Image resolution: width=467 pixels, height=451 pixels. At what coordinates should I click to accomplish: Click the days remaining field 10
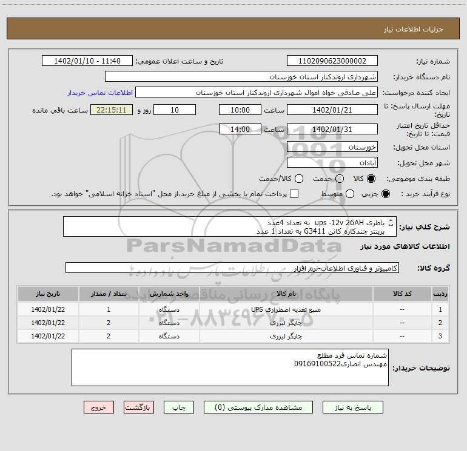(x=175, y=110)
